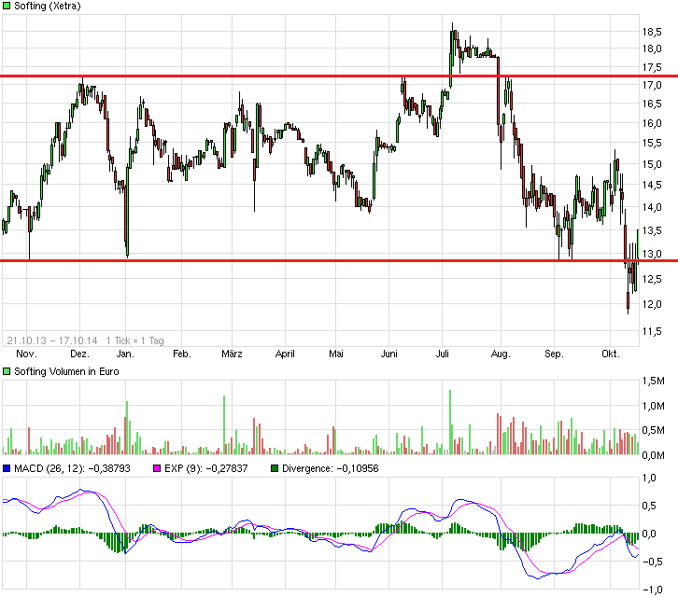Click the green Softing (Xetra) legend square
Screen dimensions: 678x597
7,6
